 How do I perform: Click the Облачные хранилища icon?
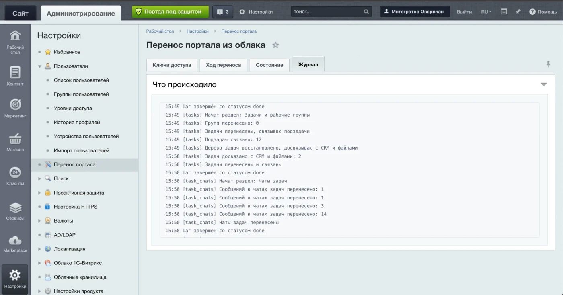[x=48, y=277]
